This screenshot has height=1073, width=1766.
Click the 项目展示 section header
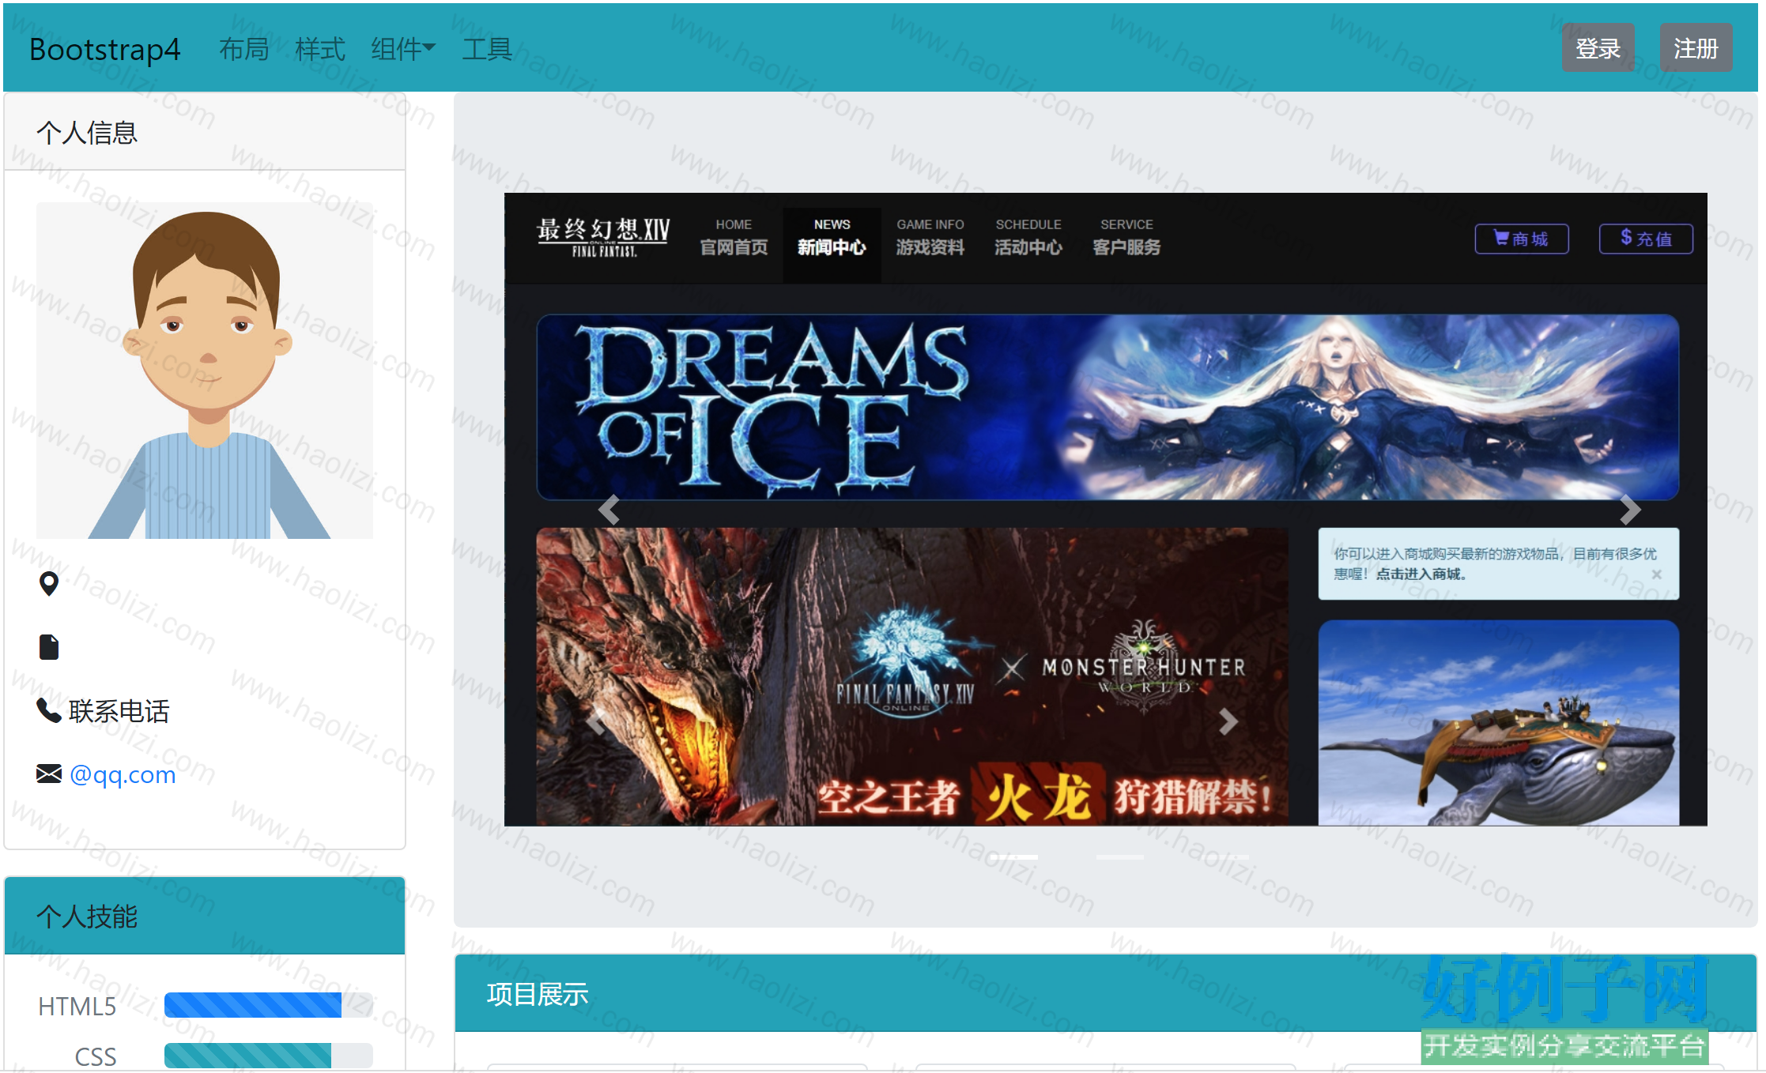point(1106,993)
